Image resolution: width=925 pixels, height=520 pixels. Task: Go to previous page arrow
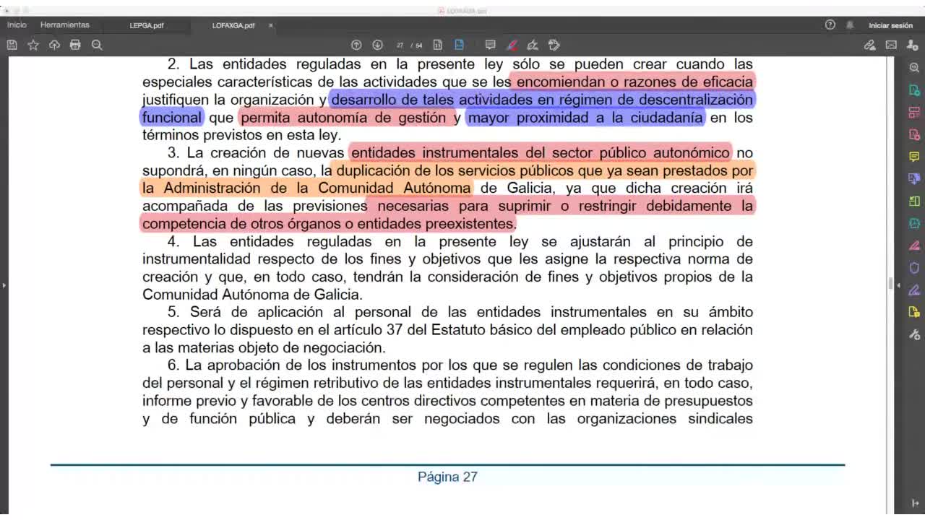(x=356, y=45)
